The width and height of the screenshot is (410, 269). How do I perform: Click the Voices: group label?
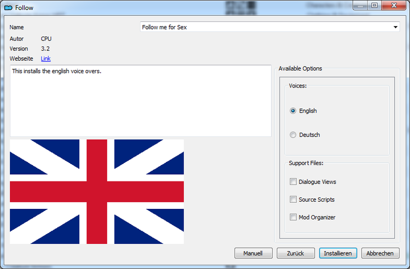pos(297,86)
